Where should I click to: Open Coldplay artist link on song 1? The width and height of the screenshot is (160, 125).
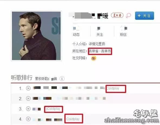coord(113,88)
